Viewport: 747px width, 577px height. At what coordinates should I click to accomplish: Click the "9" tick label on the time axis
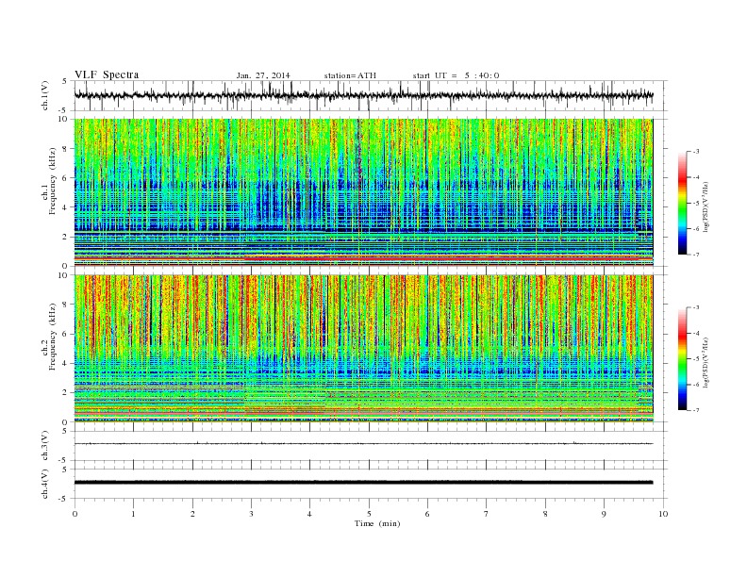(604, 514)
